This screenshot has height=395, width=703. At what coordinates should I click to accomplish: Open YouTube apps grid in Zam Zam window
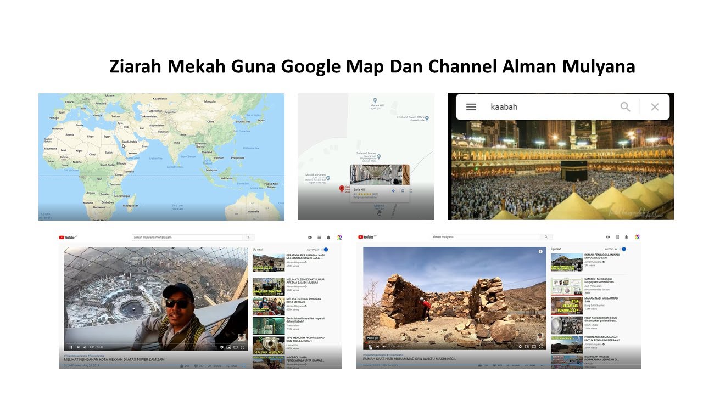point(319,238)
